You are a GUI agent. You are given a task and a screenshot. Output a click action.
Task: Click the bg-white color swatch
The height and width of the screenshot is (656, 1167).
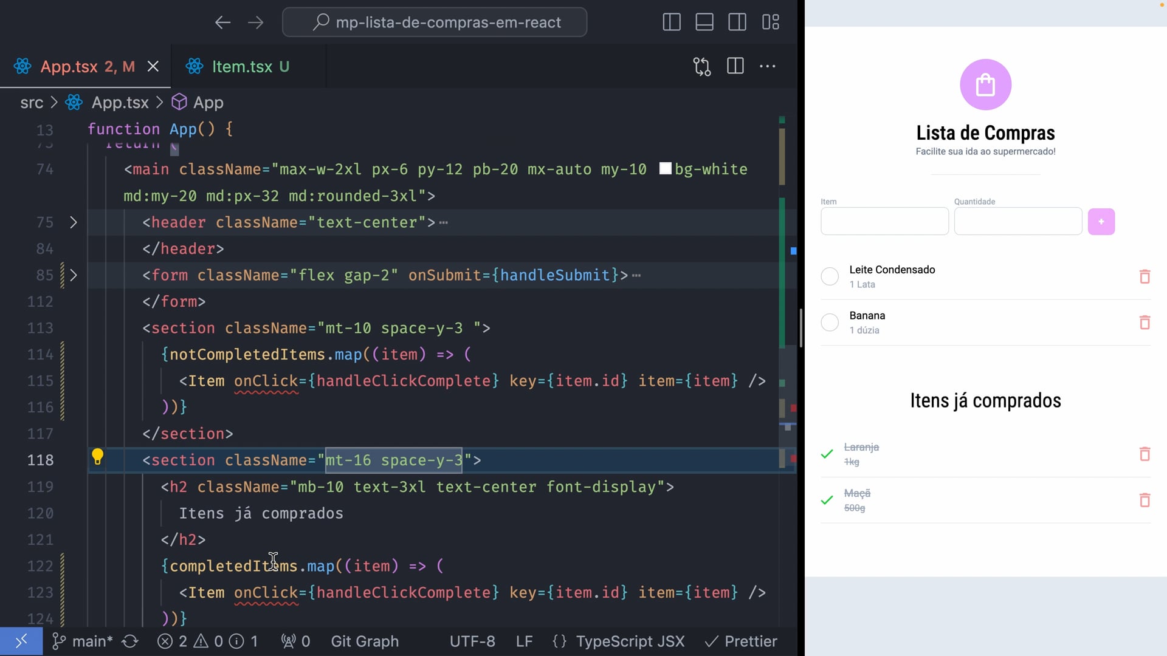(x=665, y=169)
